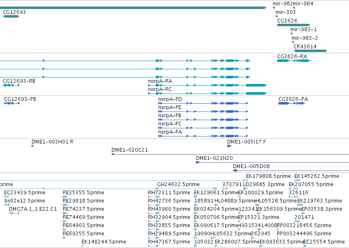Click the mir-982 label
The image size is (349, 248).
click(x=283, y=4)
